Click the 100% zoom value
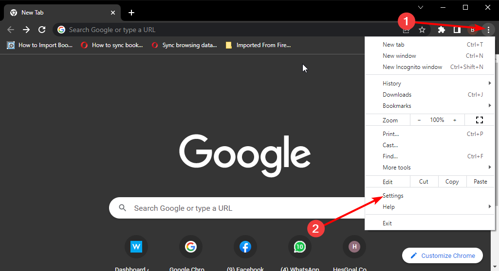This screenshot has height=271, width=499. (437, 120)
